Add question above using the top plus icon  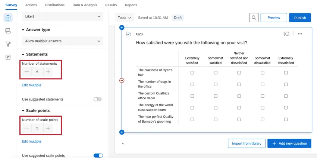(x=122, y=28)
